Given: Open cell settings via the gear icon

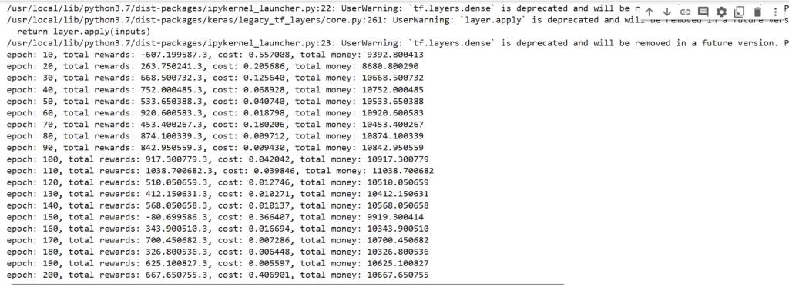Looking at the screenshot, I should [x=721, y=12].
